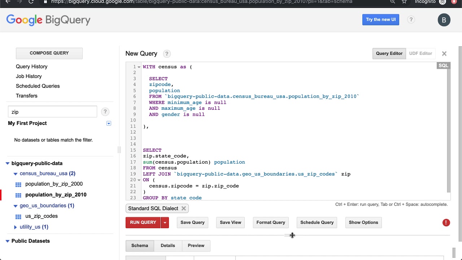Click the bookmark star in address bar
The image size is (462, 260).
click(x=404, y=2)
